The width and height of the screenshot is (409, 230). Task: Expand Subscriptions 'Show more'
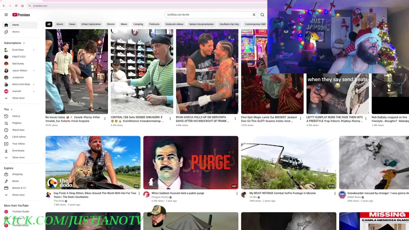(x=20, y=98)
